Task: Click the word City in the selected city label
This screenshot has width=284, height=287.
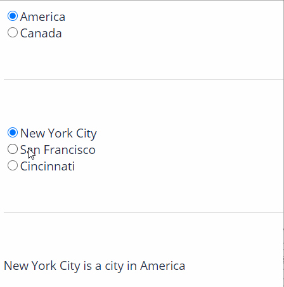Action: (x=86, y=134)
